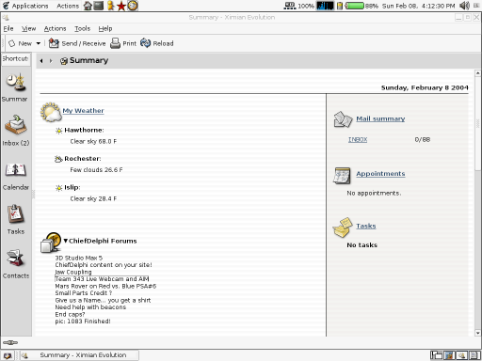Image resolution: width=482 pixels, height=361 pixels.
Task: Open '3D Studio Max 5' forum item
Action: tap(79, 258)
